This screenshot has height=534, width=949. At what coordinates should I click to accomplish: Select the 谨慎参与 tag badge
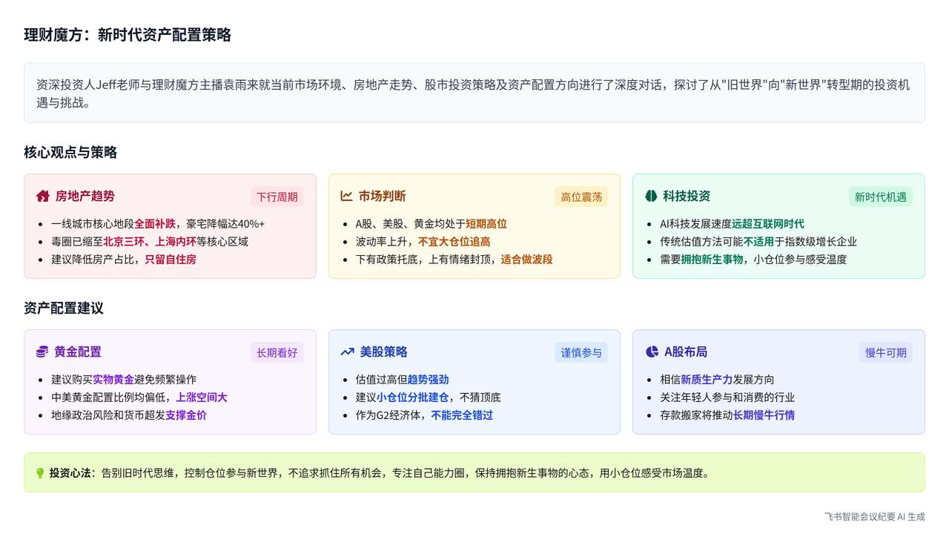581,352
